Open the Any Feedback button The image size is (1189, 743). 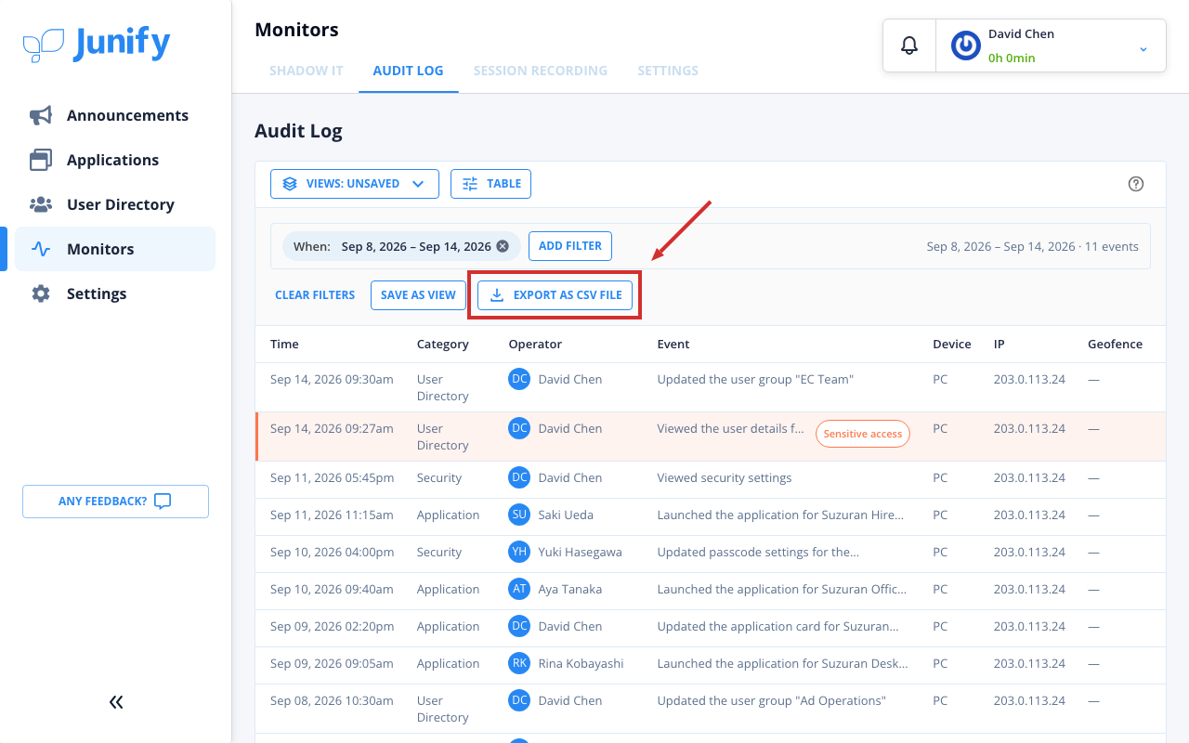(x=115, y=502)
